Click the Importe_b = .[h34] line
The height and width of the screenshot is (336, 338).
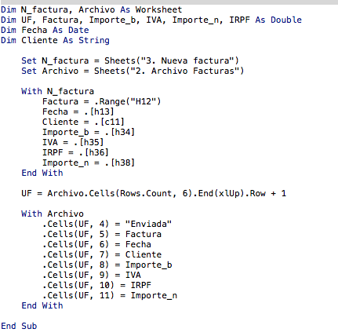tap(89, 132)
